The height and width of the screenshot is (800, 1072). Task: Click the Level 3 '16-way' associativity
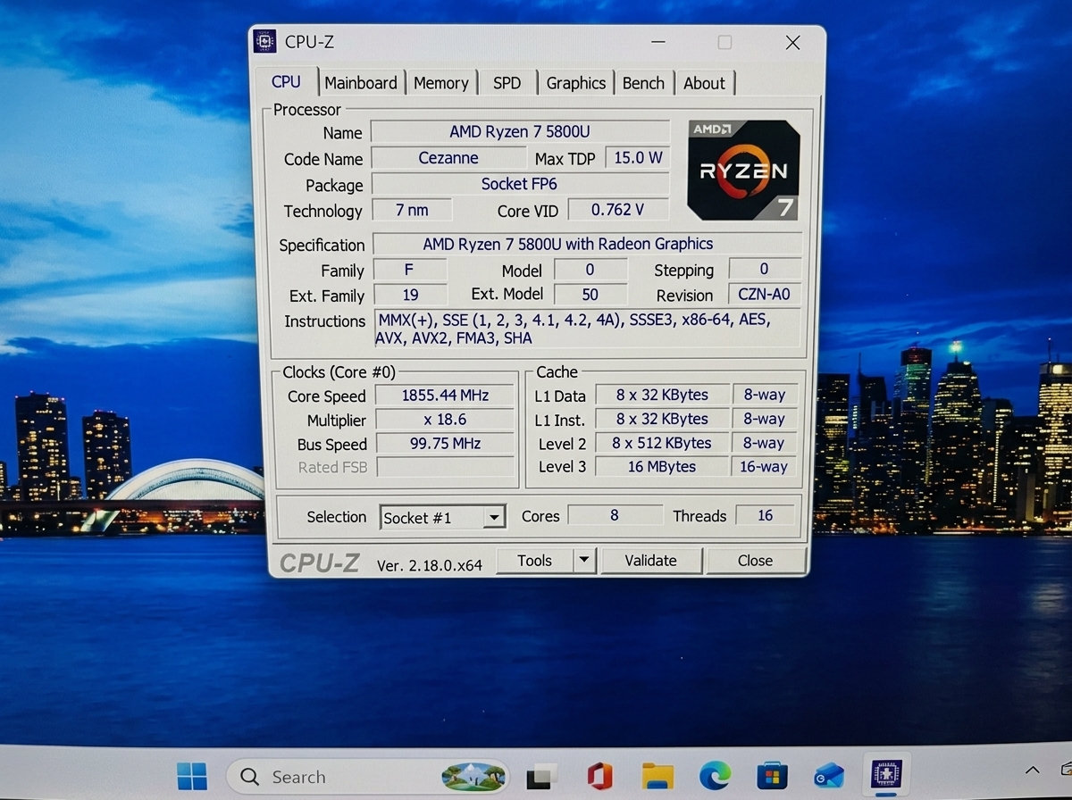click(x=764, y=466)
